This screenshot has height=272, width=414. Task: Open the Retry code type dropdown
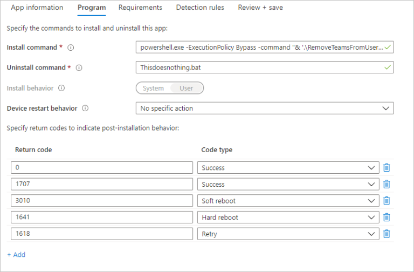(x=288, y=234)
